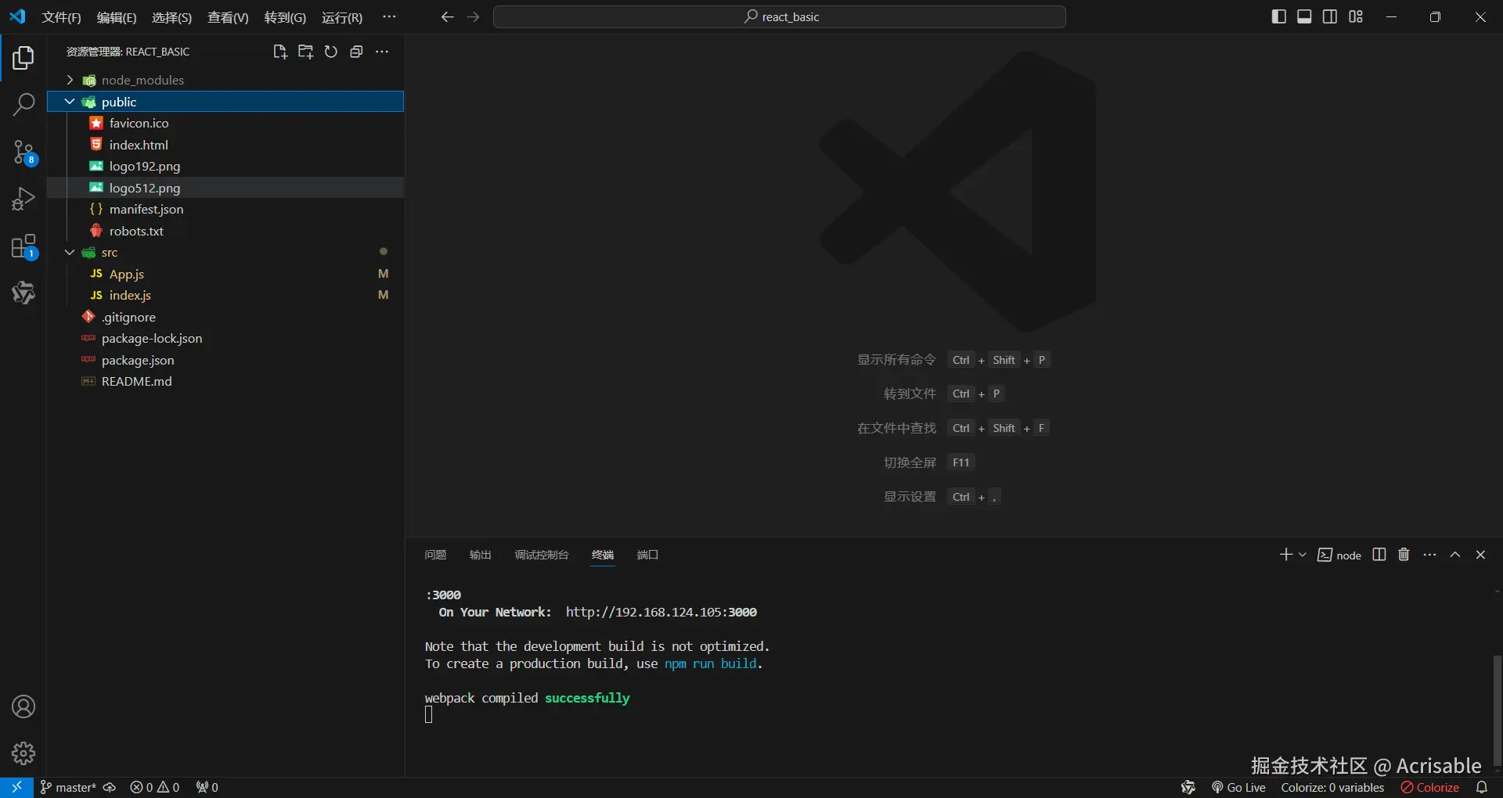Open App.js in the src folder

(225, 274)
